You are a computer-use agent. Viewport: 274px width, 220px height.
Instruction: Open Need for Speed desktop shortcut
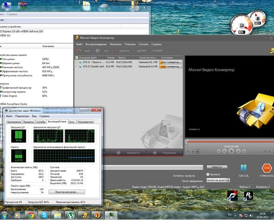point(232,199)
